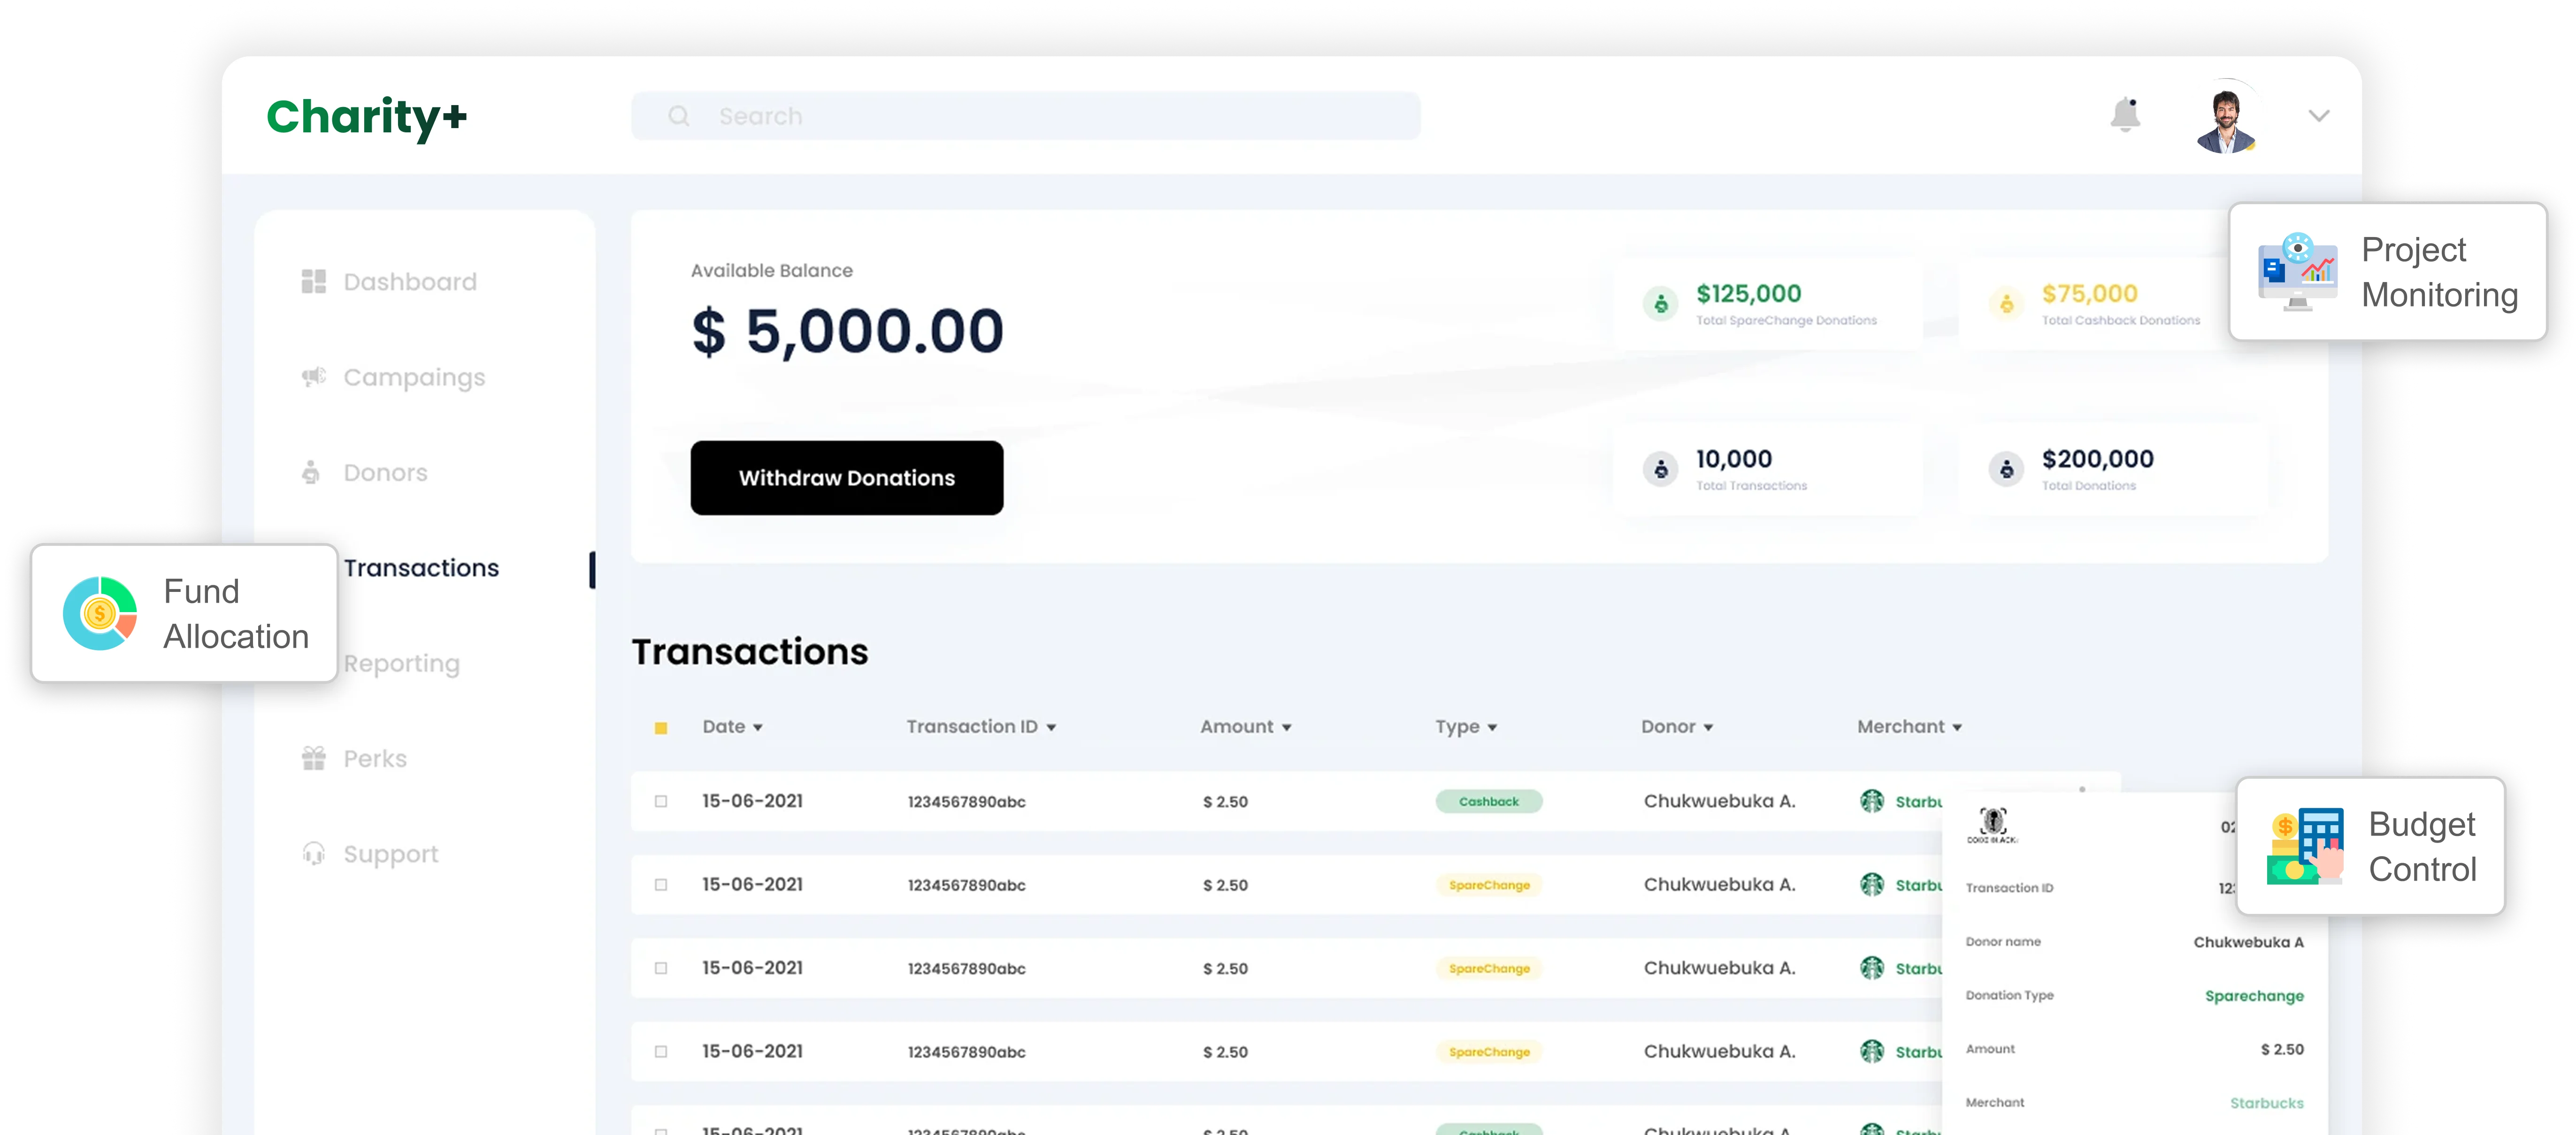Open Perks using the gift icon

coord(313,758)
